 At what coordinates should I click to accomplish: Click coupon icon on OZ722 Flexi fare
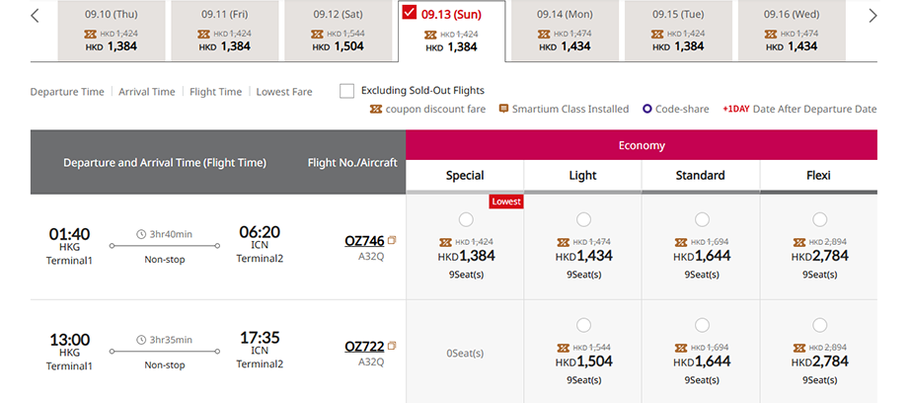click(x=799, y=348)
